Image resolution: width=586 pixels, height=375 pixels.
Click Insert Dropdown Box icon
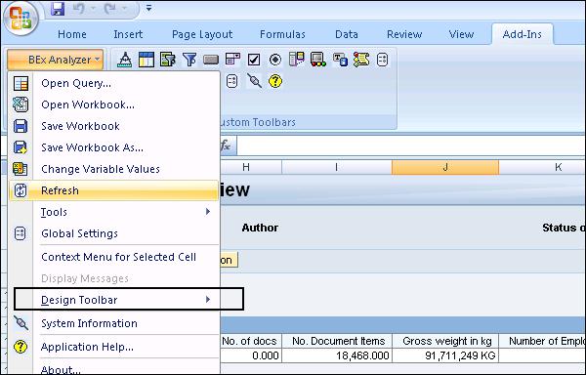click(232, 60)
